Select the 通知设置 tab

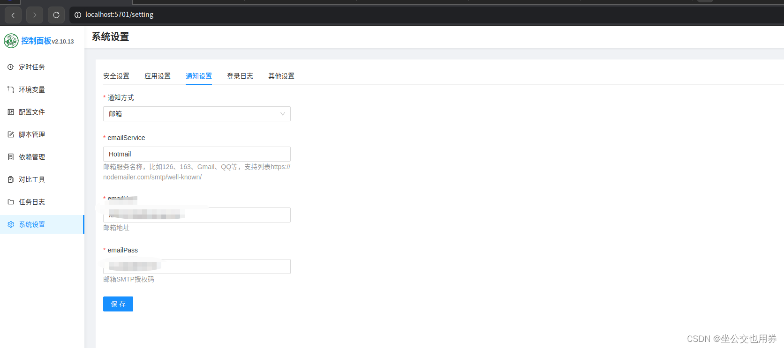(x=199, y=76)
